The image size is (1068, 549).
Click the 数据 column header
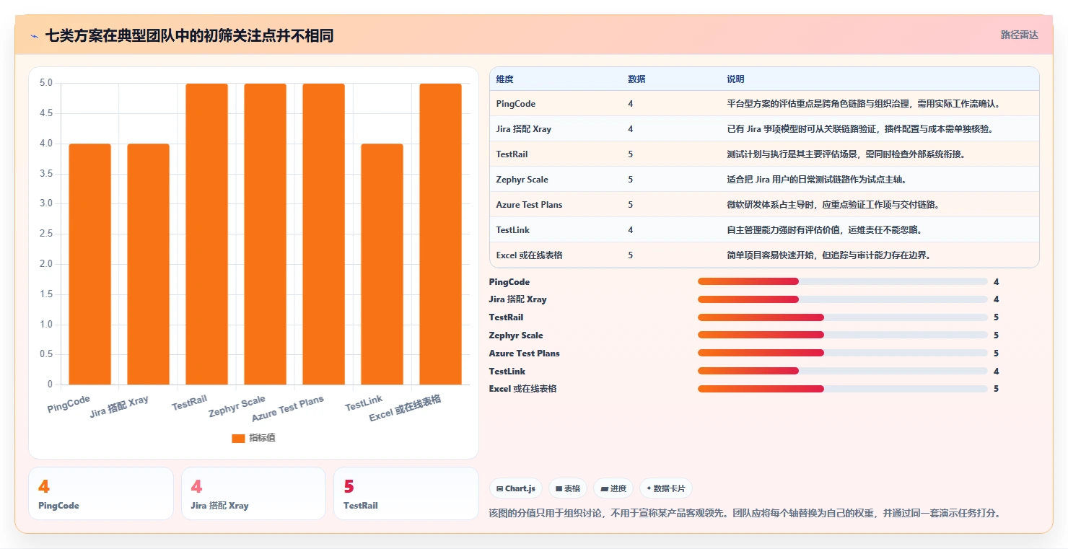636,79
